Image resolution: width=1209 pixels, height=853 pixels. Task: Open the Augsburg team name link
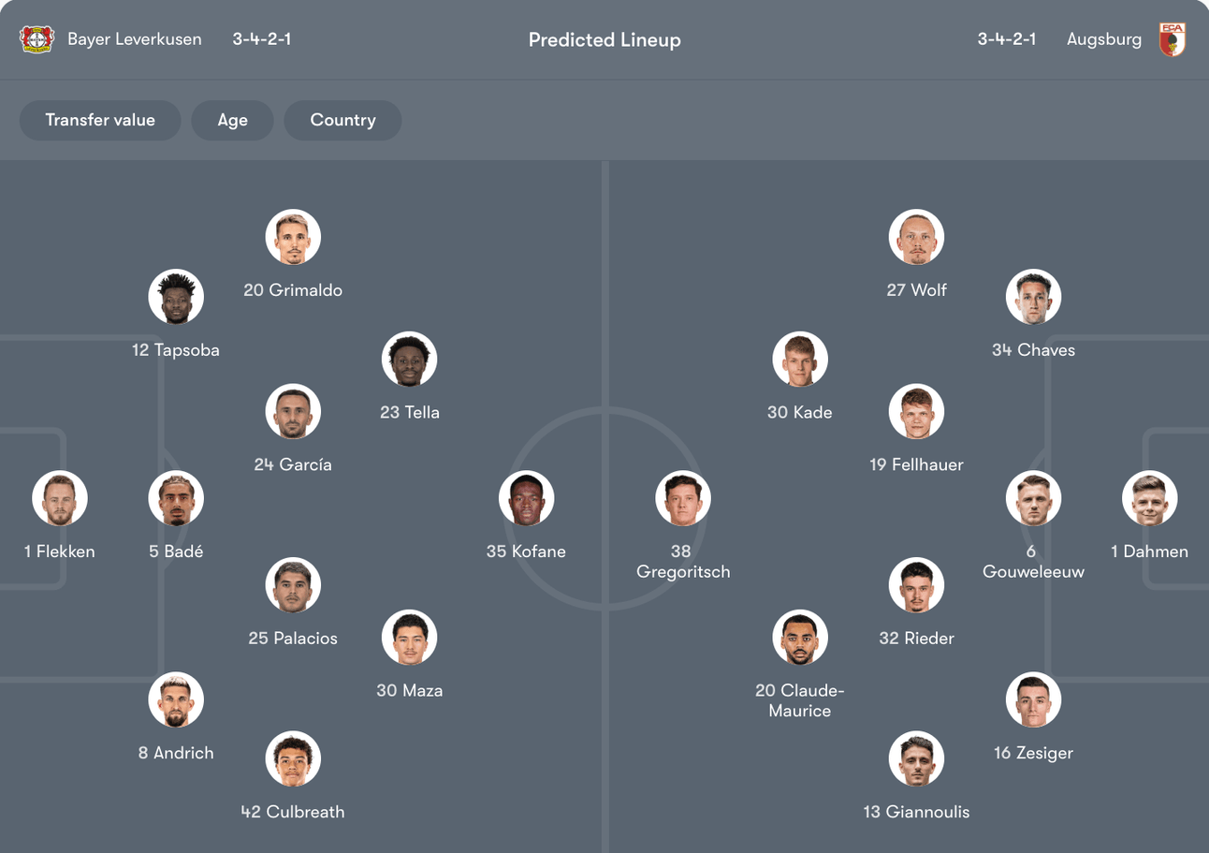(1103, 39)
